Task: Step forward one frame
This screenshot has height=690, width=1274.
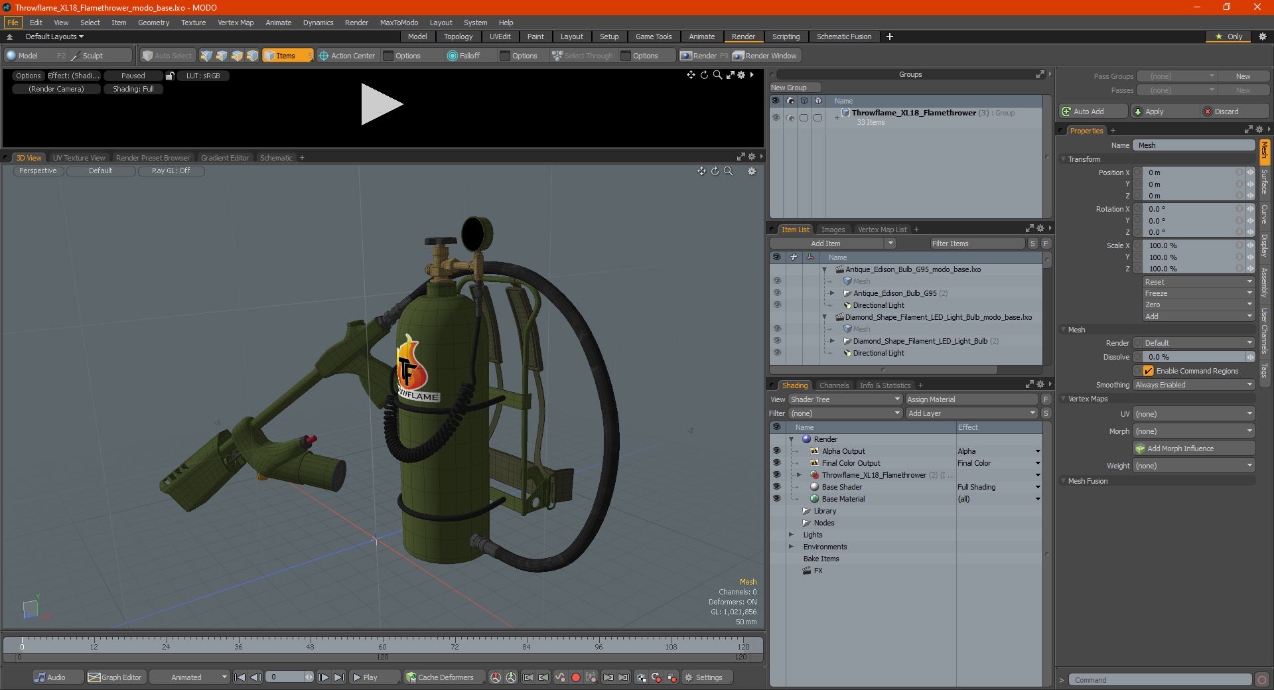Action: (x=324, y=677)
